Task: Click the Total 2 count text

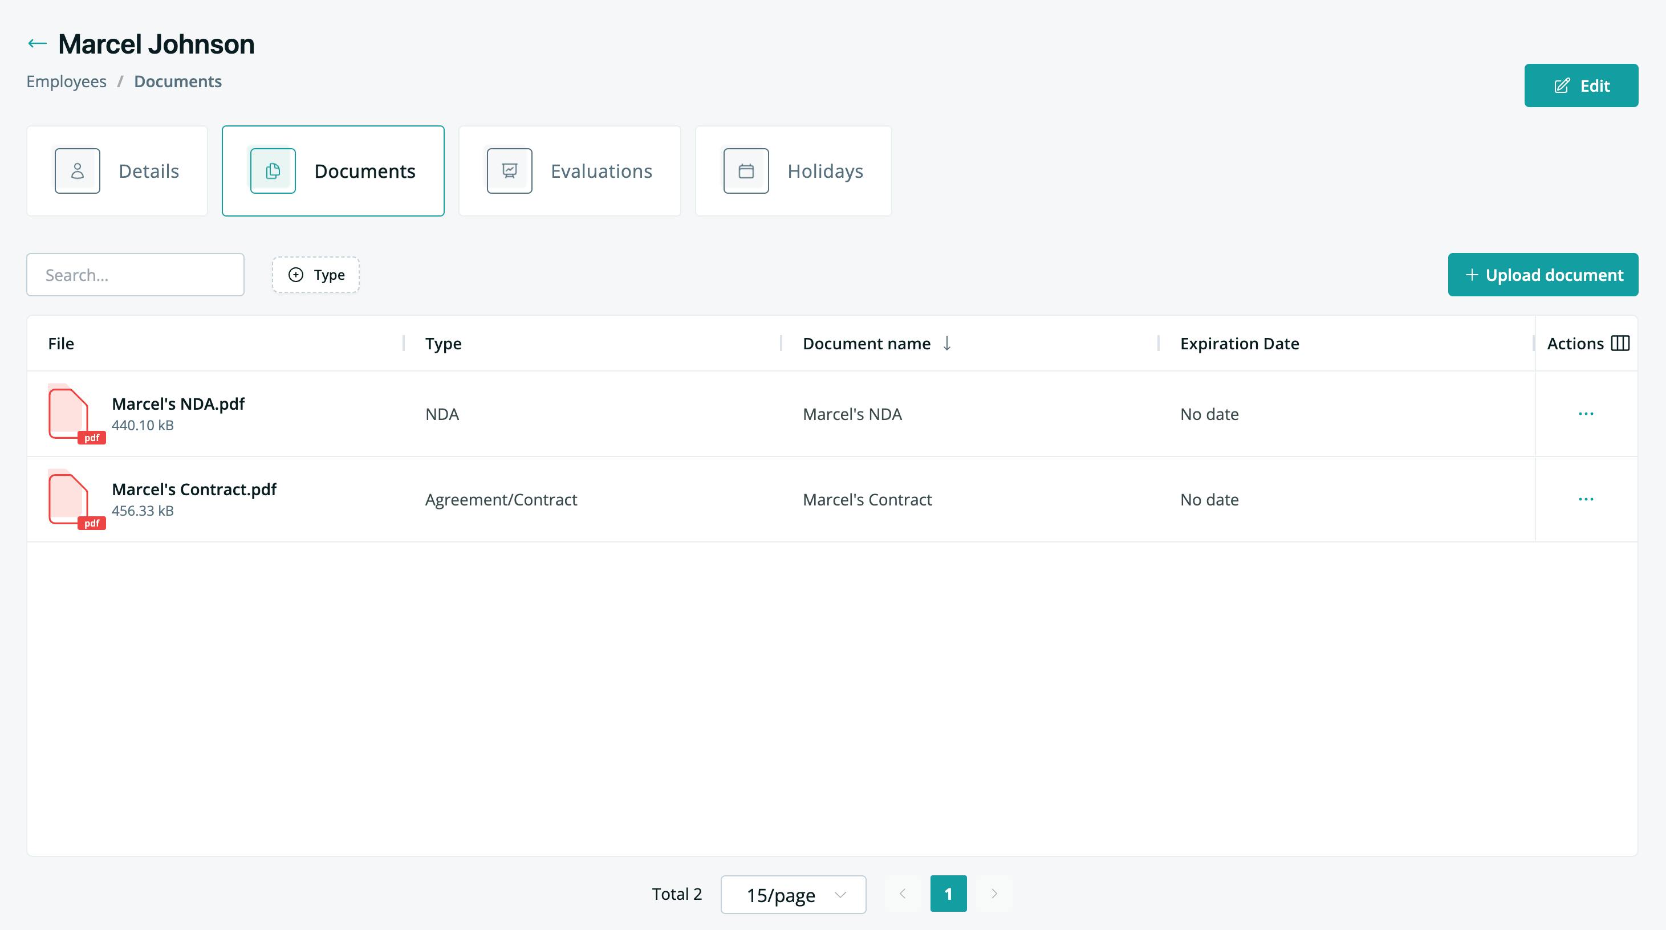Action: point(677,894)
